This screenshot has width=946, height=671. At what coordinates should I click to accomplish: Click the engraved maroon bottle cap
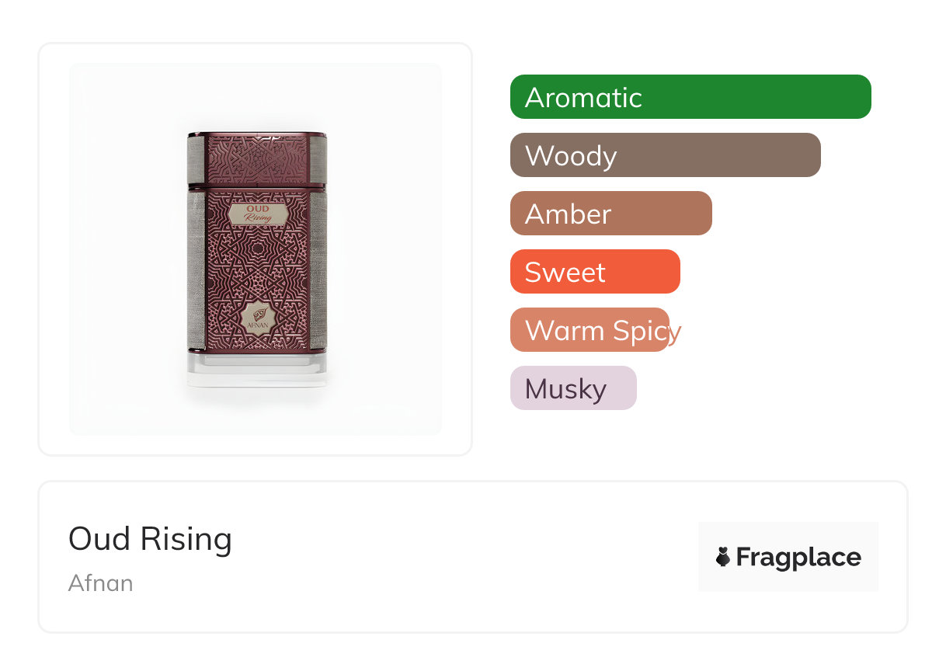pos(257,159)
